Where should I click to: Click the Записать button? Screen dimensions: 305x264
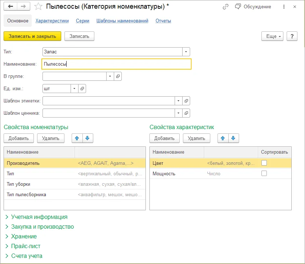(79, 36)
